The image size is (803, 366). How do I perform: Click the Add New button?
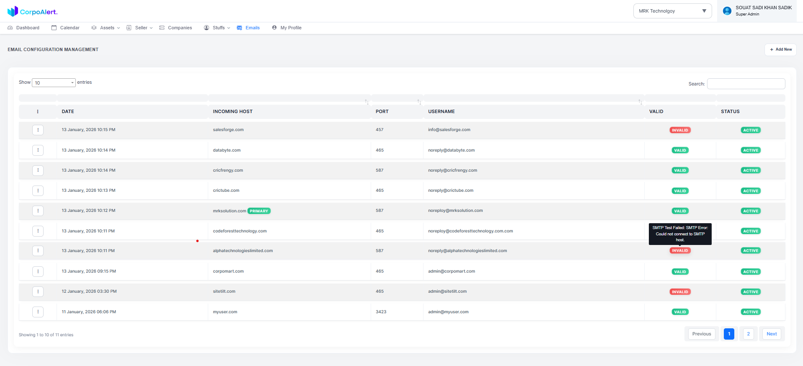click(x=780, y=49)
